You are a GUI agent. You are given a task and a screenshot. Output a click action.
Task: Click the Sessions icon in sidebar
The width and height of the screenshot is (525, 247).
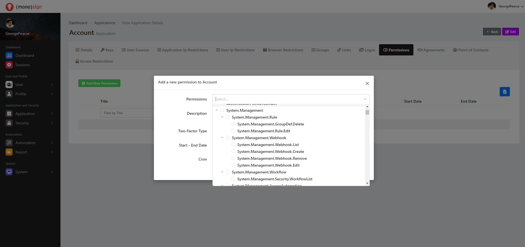(9, 65)
